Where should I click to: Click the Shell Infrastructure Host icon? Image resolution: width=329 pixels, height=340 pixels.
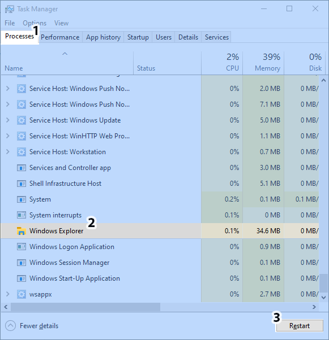(x=22, y=184)
